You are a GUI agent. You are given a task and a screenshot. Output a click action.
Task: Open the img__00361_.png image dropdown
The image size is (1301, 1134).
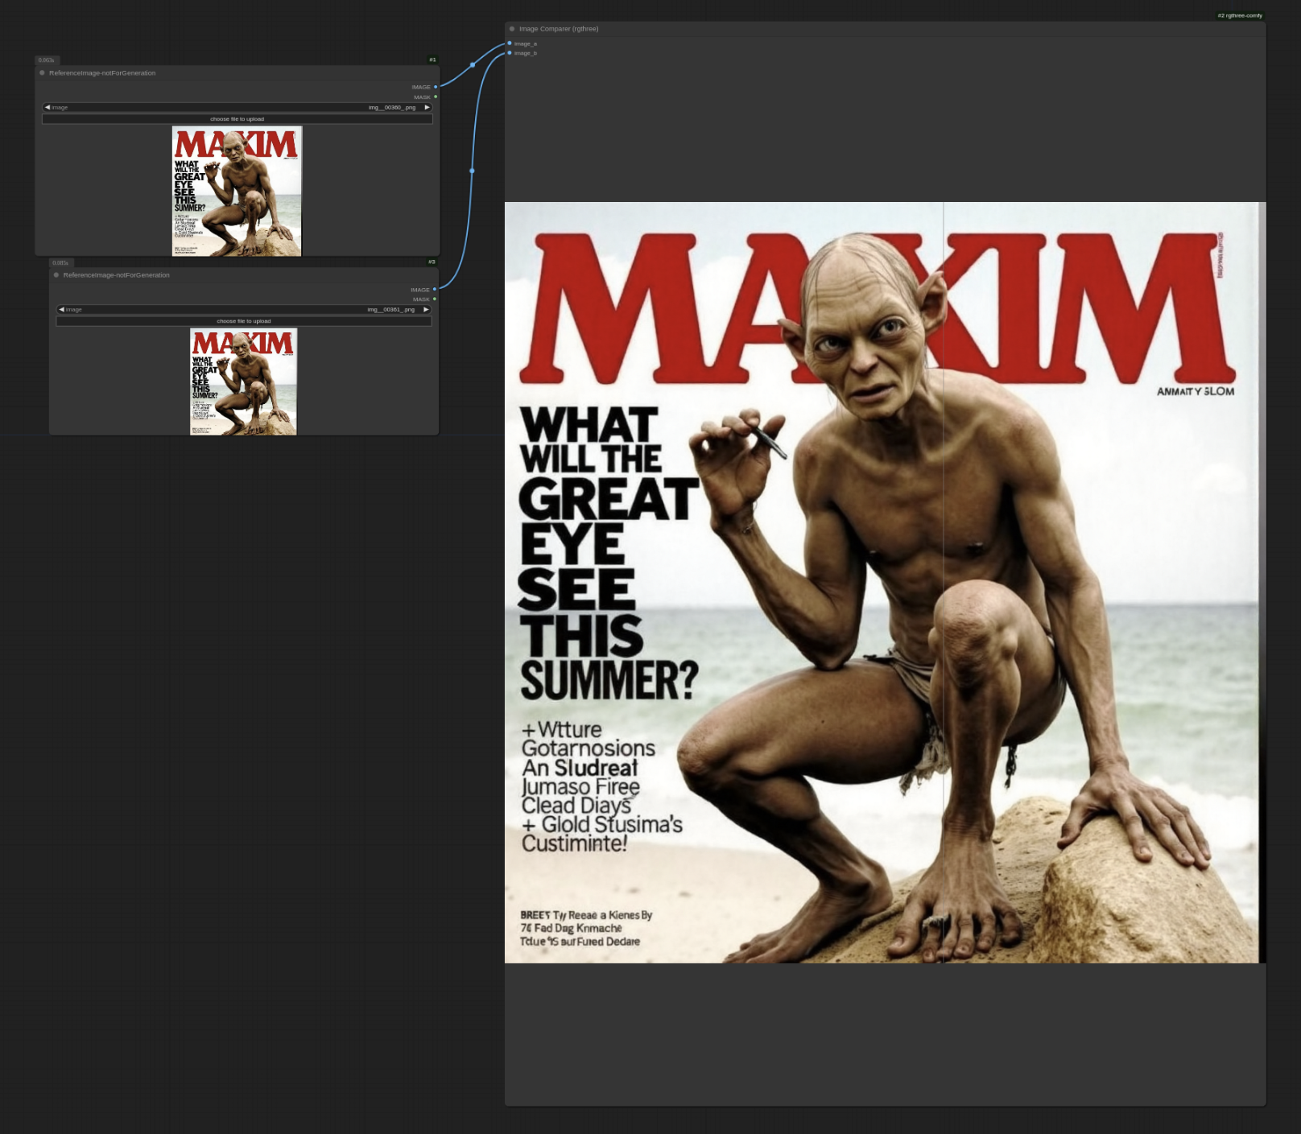tap(243, 309)
